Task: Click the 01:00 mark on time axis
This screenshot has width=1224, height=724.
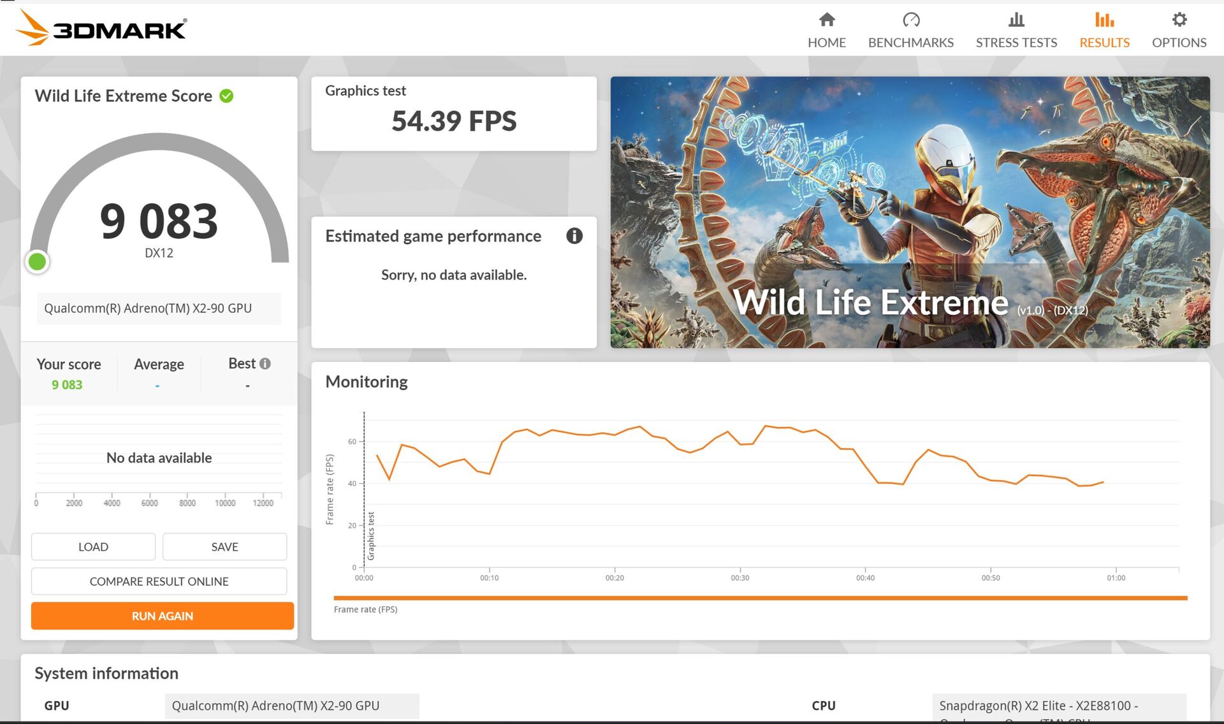Action: [1116, 578]
